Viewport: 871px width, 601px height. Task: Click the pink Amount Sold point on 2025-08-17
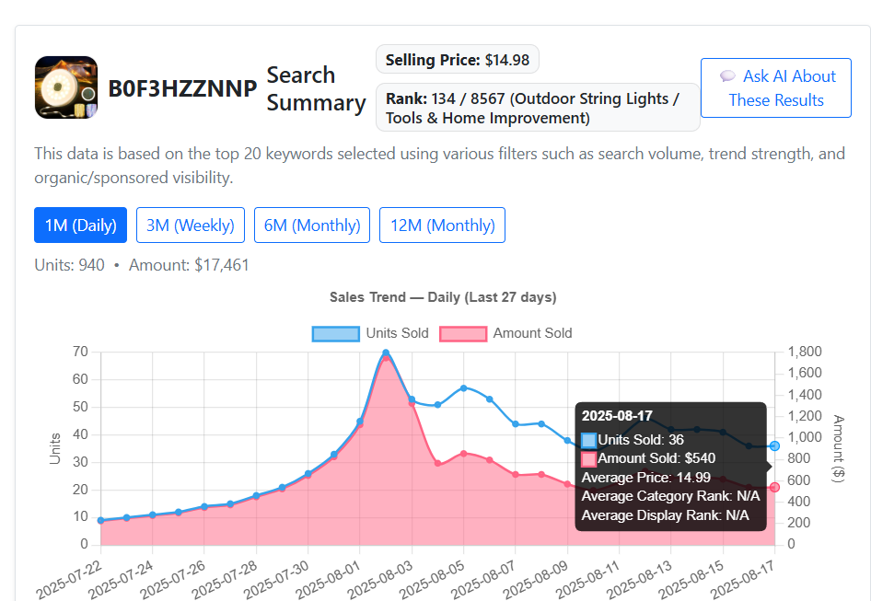[x=774, y=487]
